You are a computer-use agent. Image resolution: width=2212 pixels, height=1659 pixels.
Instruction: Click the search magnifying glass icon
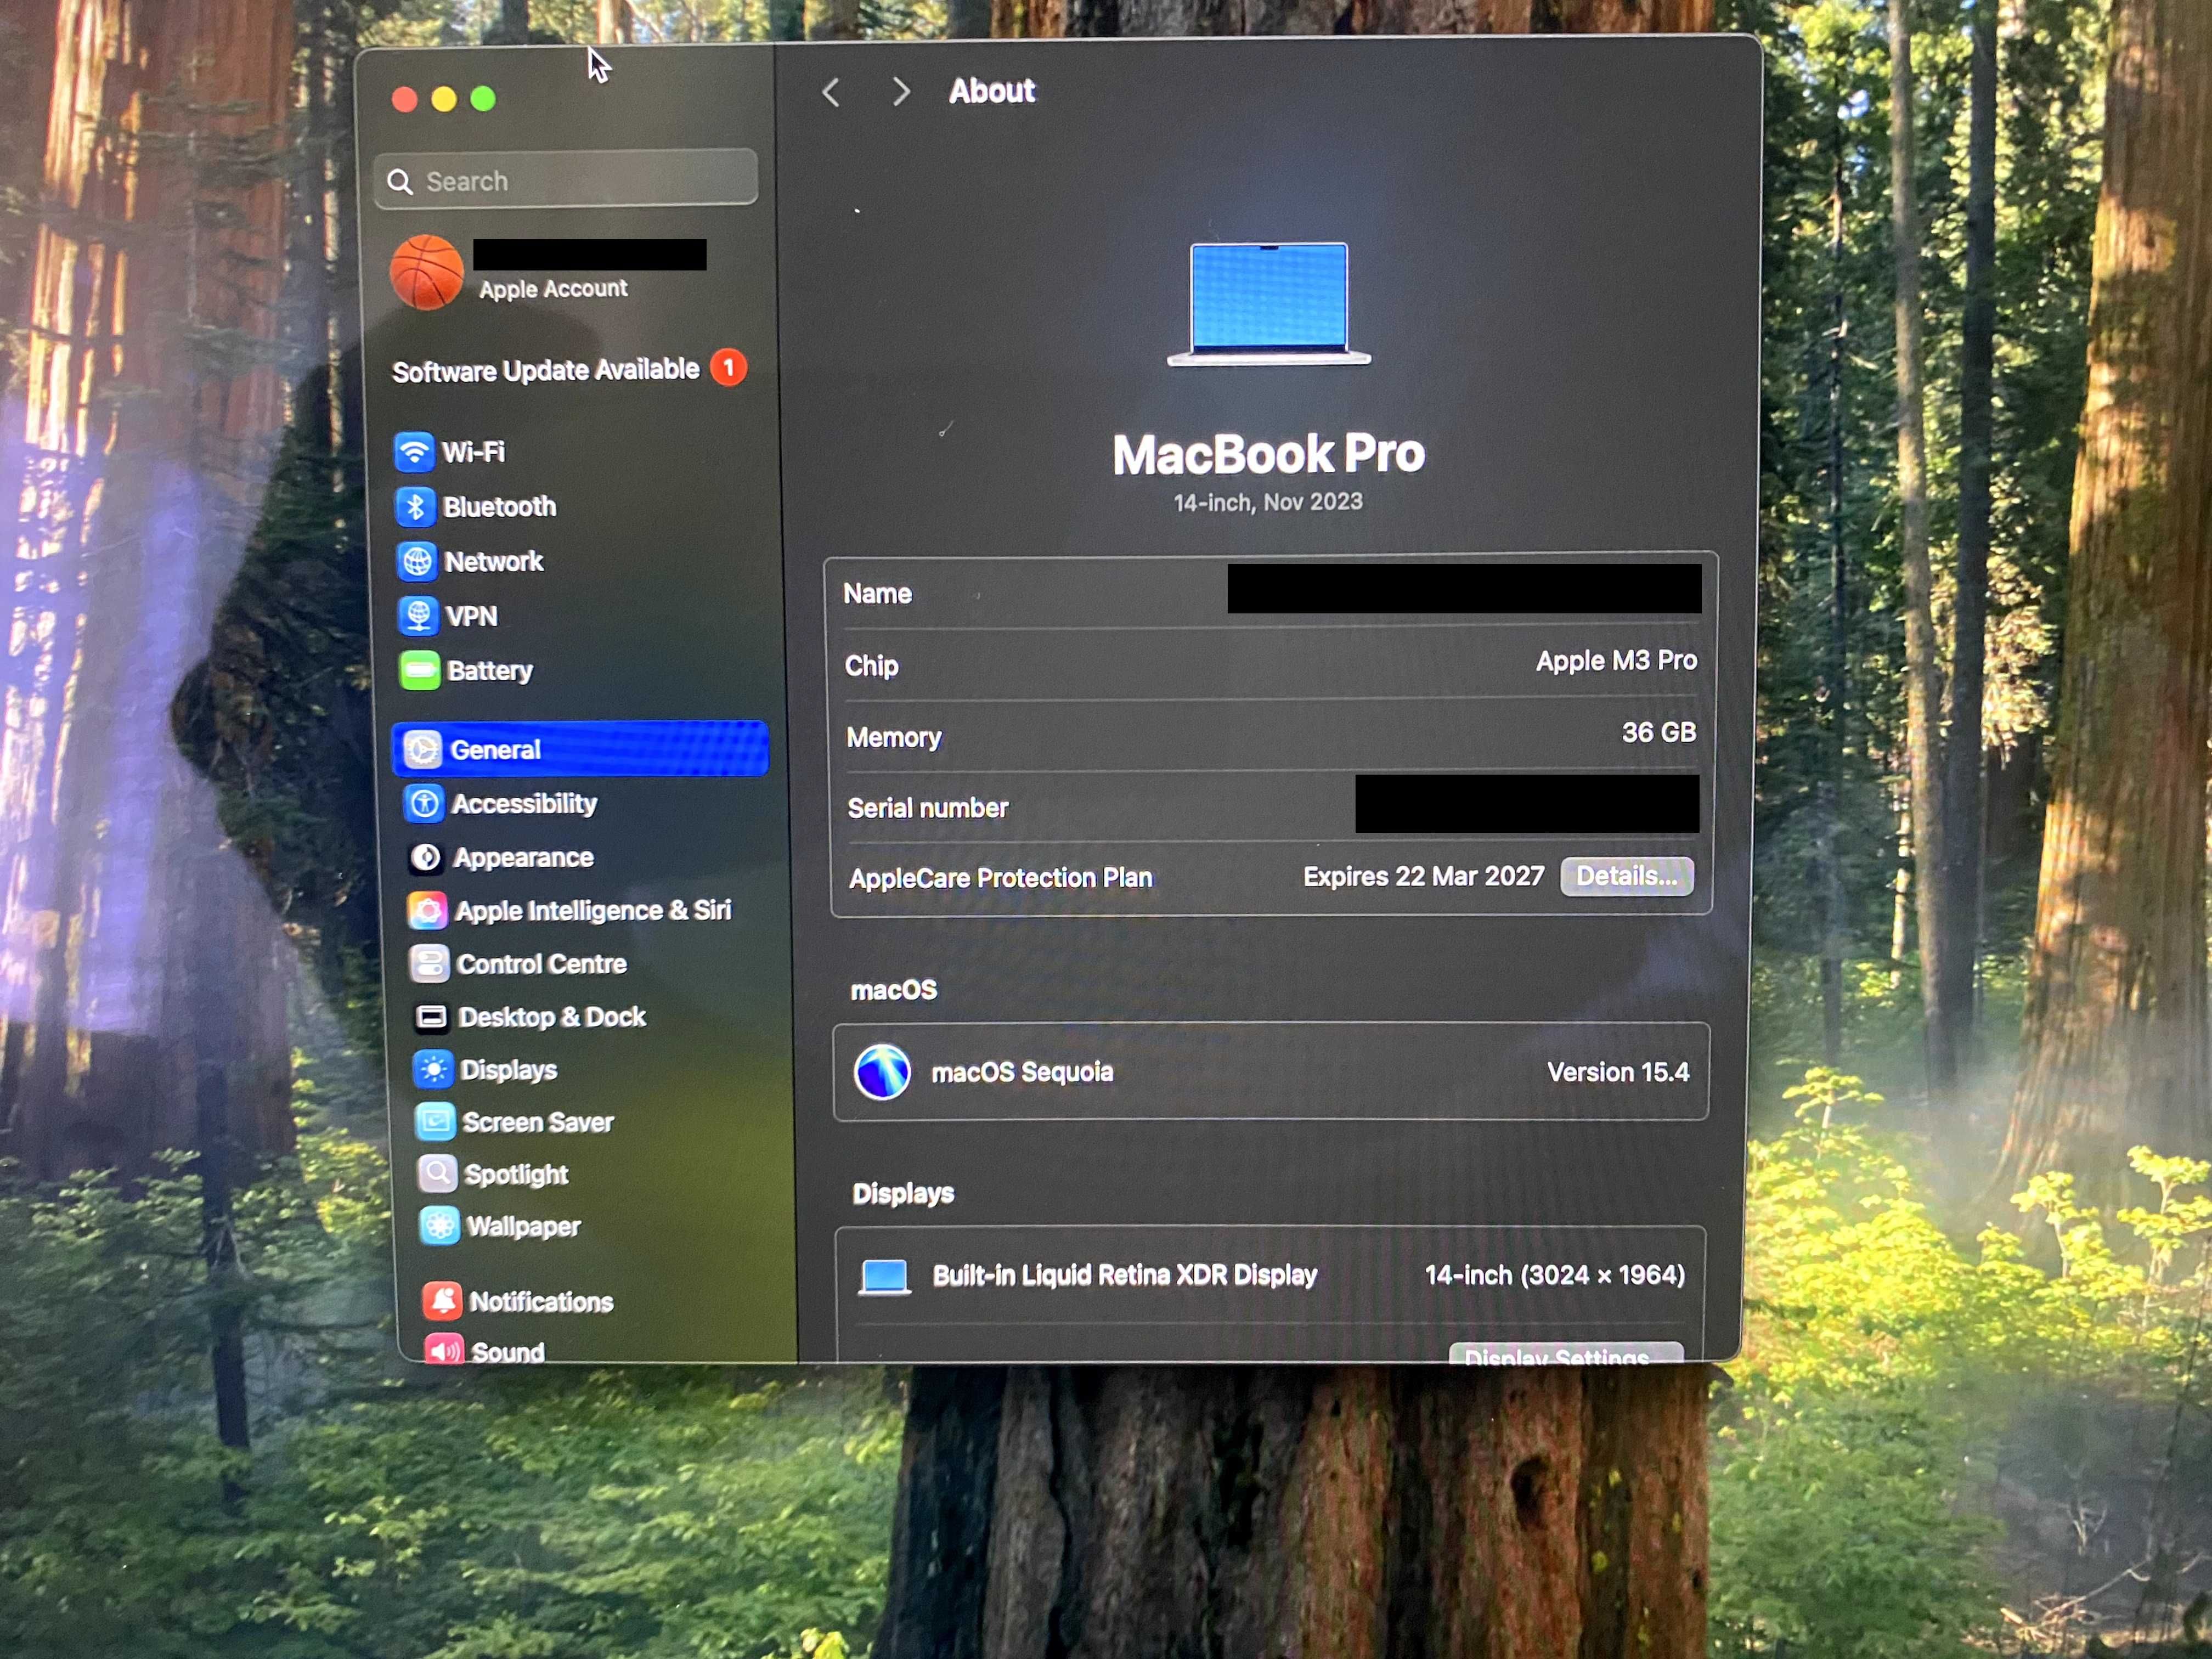pos(400,182)
